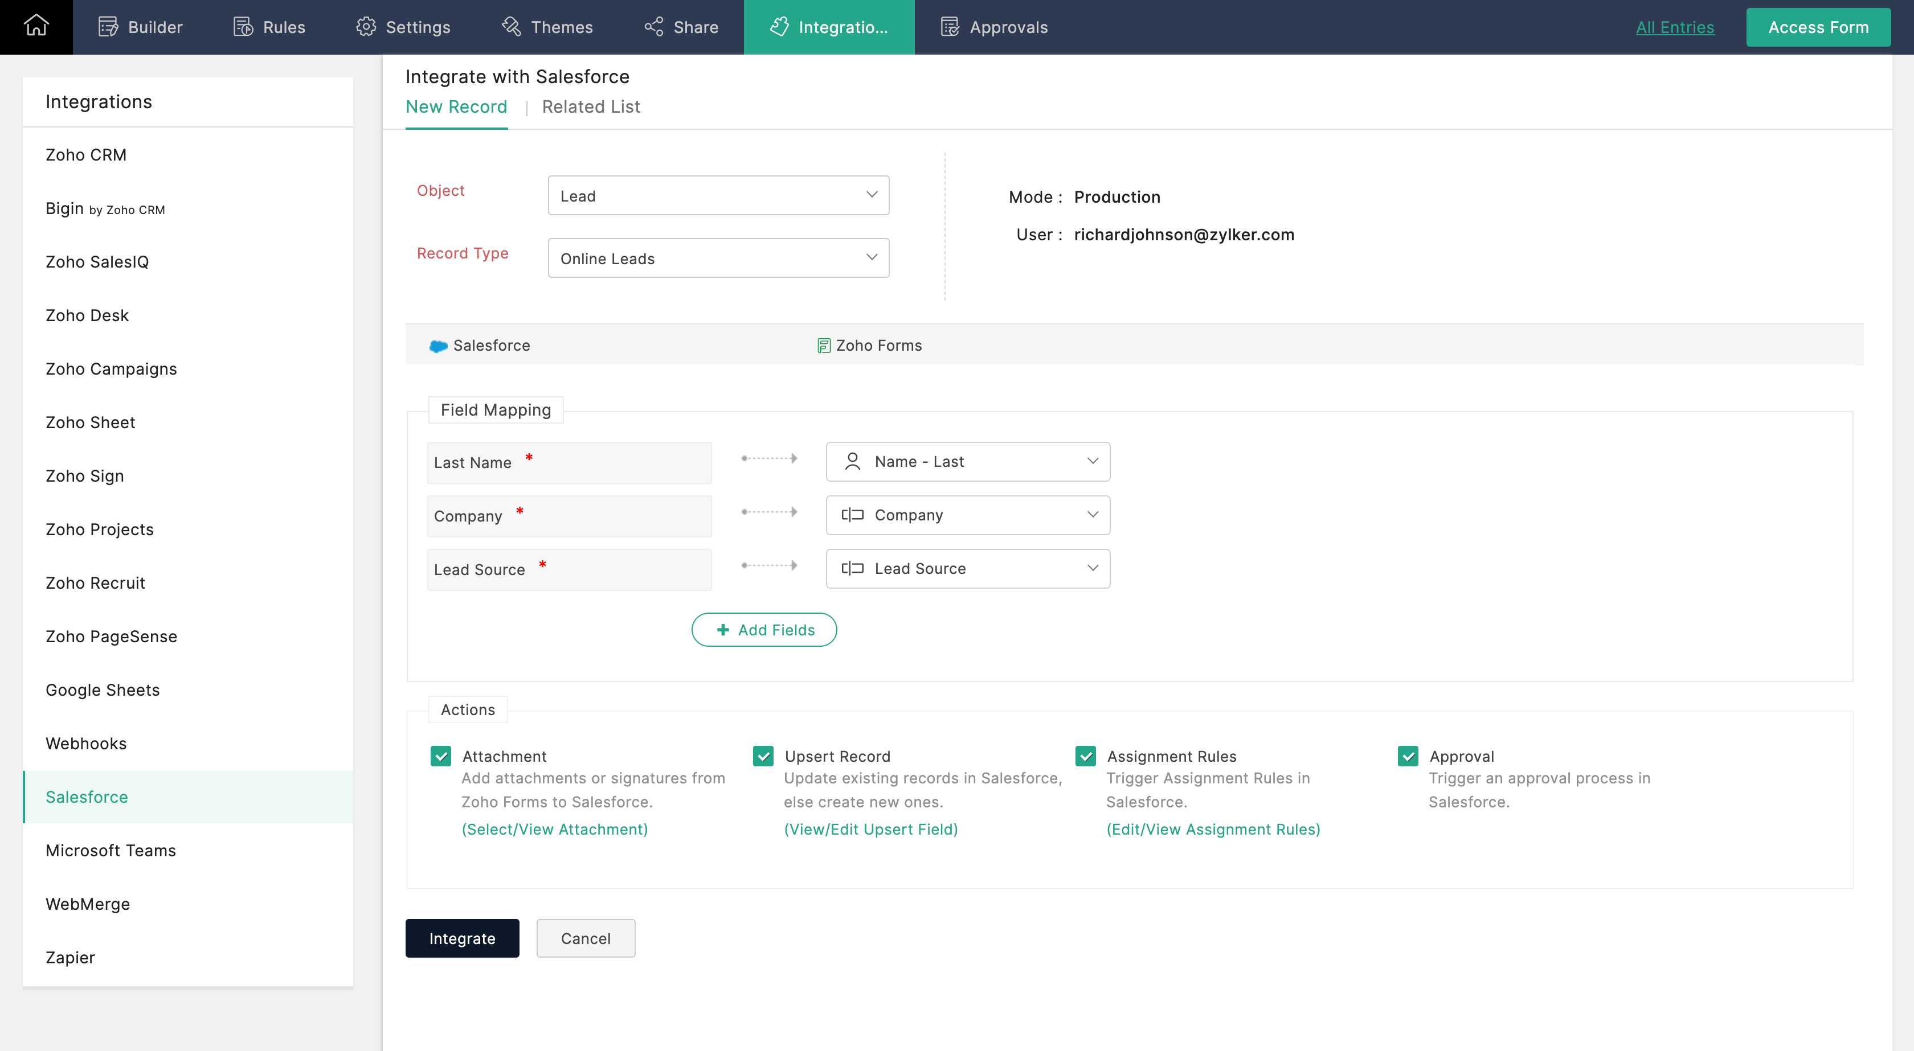Select Google Sheets integration
The height and width of the screenshot is (1051, 1914).
[x=188, y=689]
